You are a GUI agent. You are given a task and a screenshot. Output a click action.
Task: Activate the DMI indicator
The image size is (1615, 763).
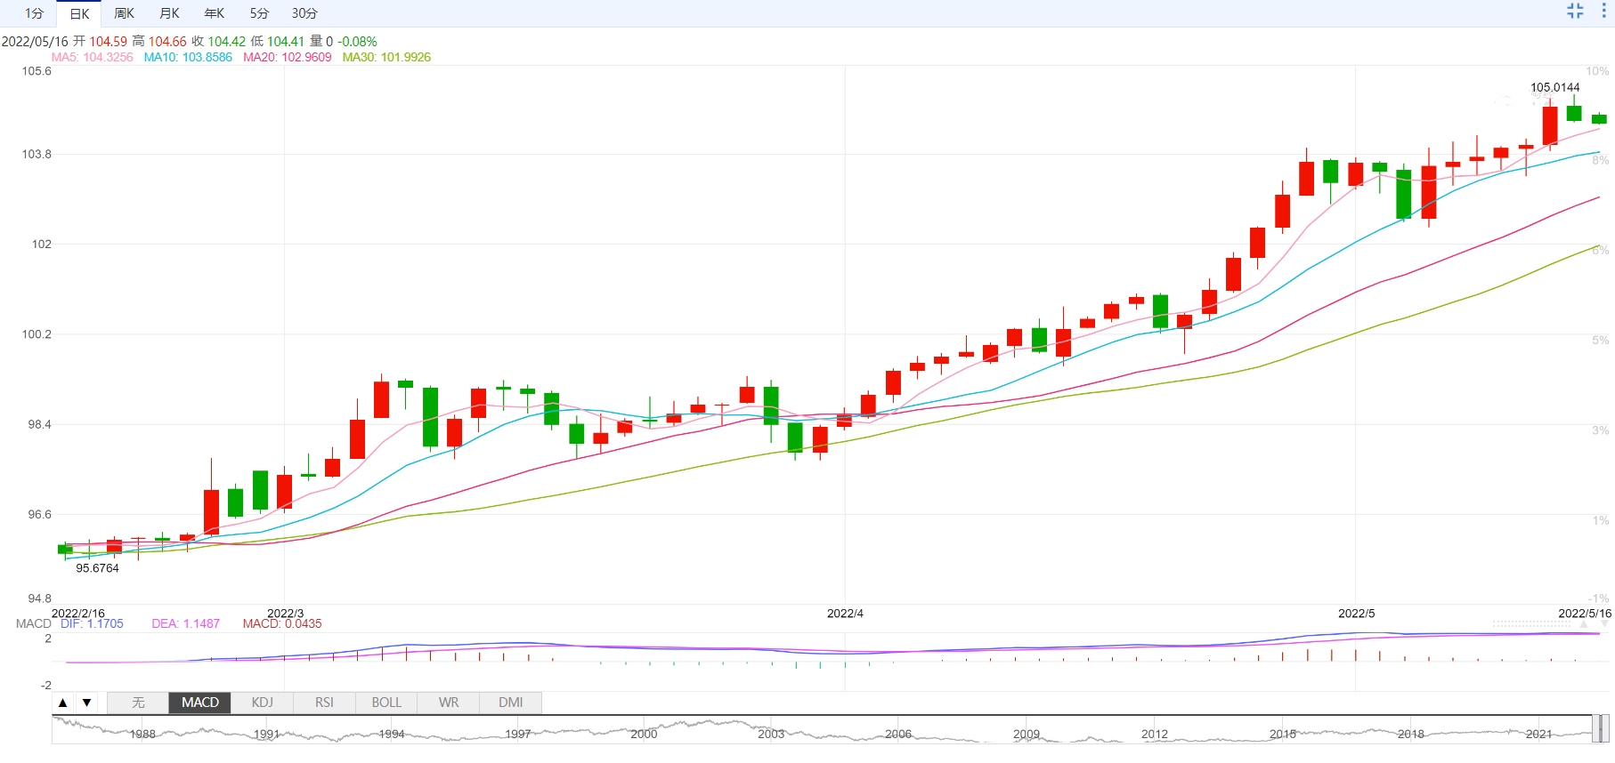pos(511,703)
